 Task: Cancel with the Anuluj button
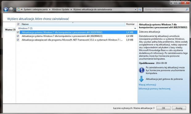[179, 108]
